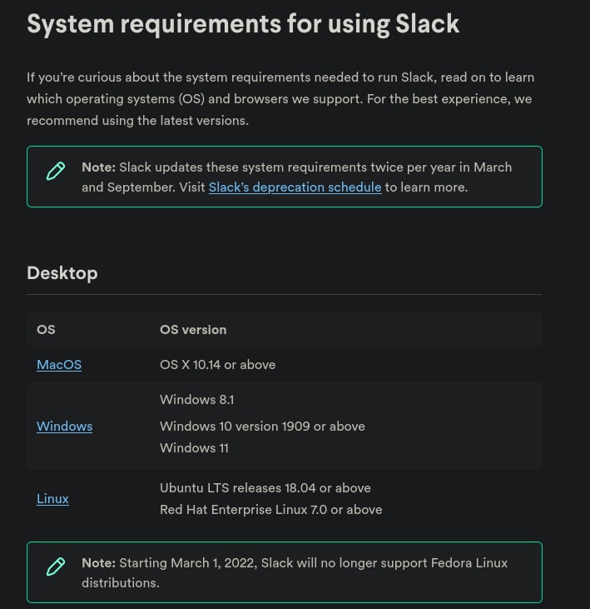Open the MacOS link in the table
The image size is (590, 609).
click(59, 365)
